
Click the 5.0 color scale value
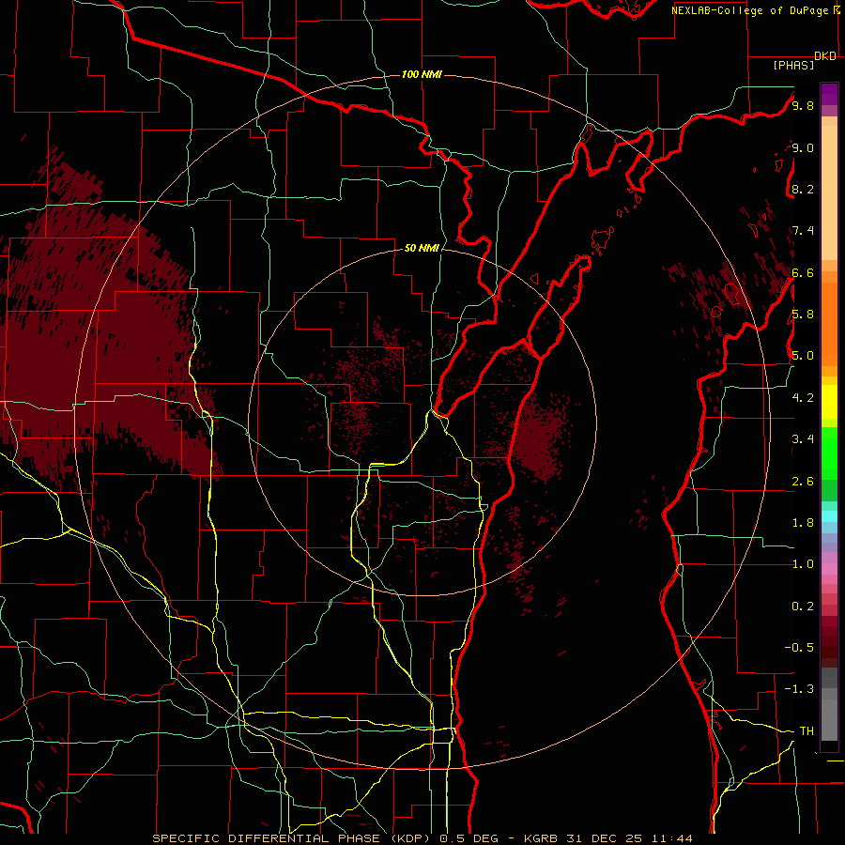point(803,356)
